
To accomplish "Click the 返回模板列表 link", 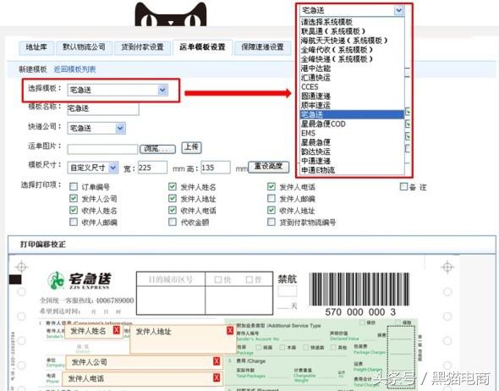I will 74,69.
